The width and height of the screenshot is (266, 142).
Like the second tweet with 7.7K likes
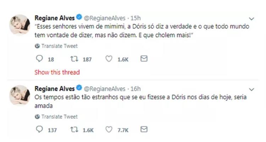coord(110,129)
